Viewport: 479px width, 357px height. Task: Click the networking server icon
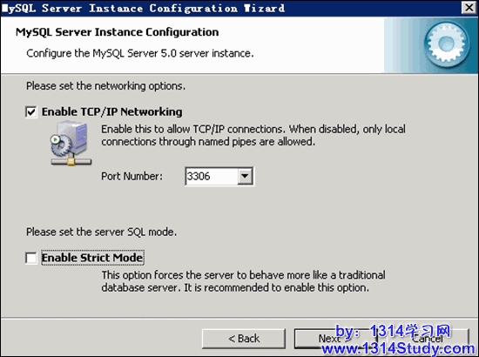pyautogui.click(x=71, y=143)
